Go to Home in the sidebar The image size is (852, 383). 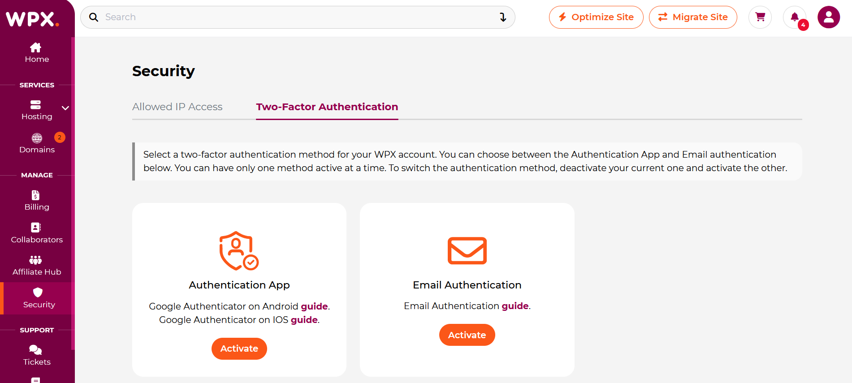[x=37, y=53]
